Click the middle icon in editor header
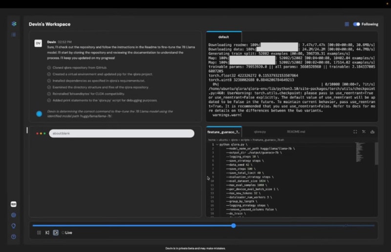The height and width of the screenshot is (252, 391). click(x=364, y=132)
